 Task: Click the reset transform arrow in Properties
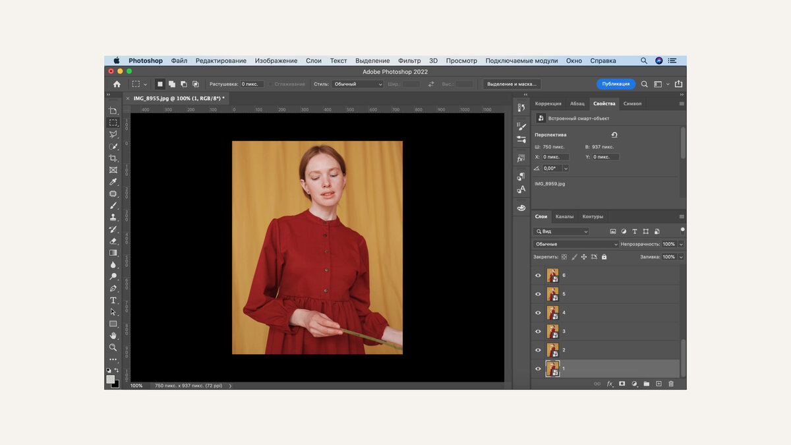point(614,134)
